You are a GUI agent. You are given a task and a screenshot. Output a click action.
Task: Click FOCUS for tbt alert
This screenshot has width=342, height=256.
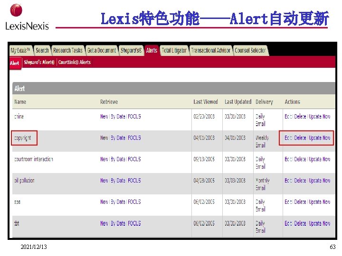coord(134,223)
